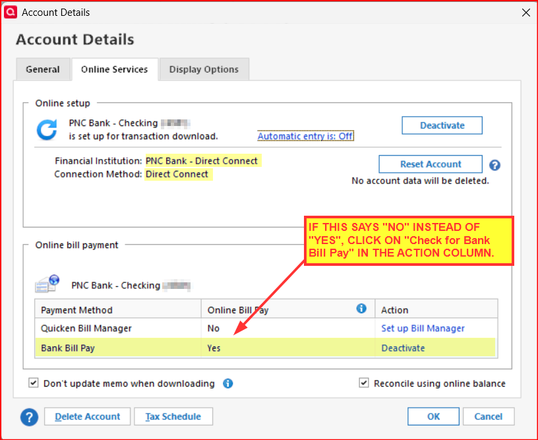Select the Bank Bill Pay row label
The height and width of the screenshot is (440, 538).
pyautogui.click(x=68, y=348)
